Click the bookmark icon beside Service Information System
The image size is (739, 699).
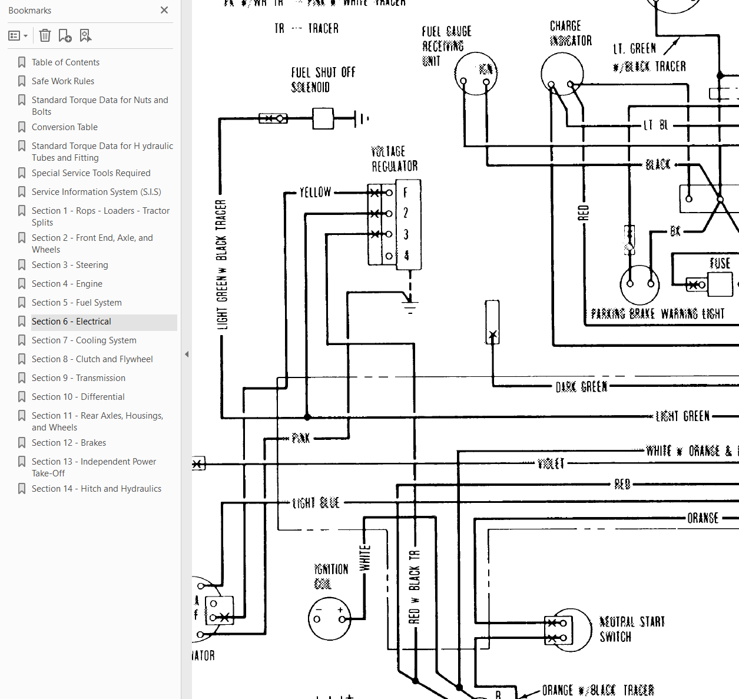pos(22,192)
